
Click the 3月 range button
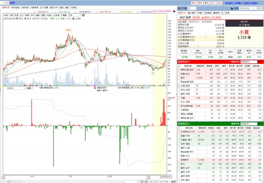151,182
